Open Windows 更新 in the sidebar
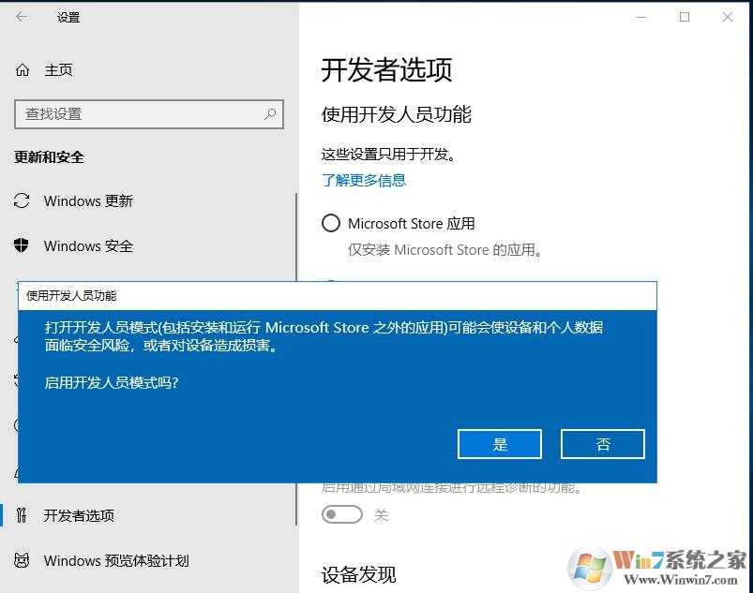The image size is (753, 593). (x=88, y=200)
